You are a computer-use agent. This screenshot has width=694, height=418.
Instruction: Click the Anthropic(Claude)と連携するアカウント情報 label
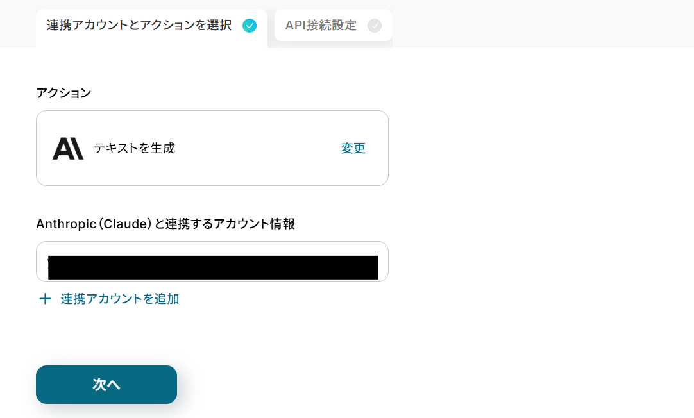(x=165, y=224)
